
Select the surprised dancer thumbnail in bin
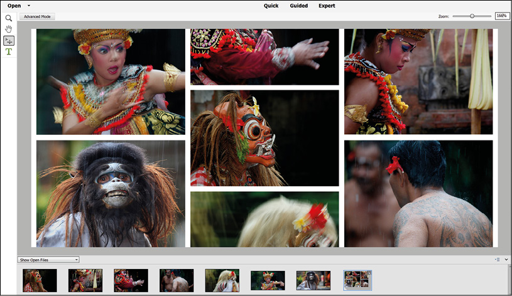[268, 280]
